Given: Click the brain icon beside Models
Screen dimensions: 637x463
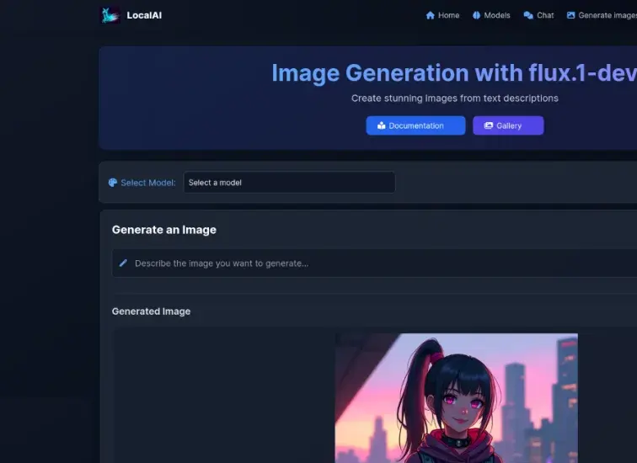Looking at the screenshot, I should coord(476,15).
